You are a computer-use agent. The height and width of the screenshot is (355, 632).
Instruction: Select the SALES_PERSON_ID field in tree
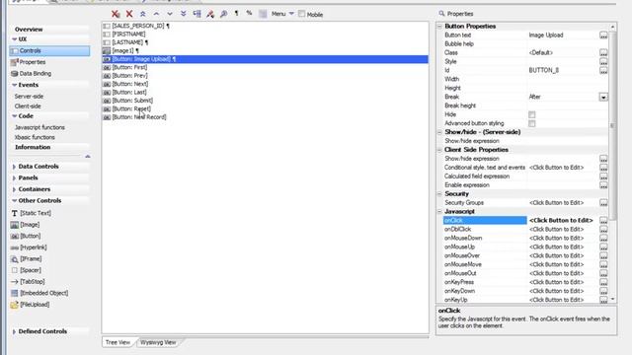[138, 26]
